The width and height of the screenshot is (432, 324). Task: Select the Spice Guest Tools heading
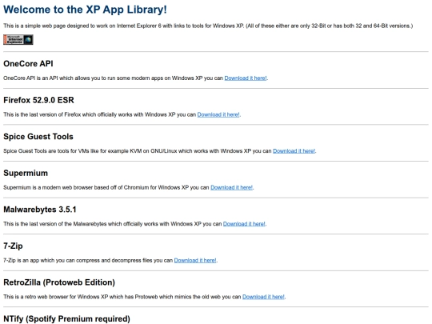tap(38, 137)
